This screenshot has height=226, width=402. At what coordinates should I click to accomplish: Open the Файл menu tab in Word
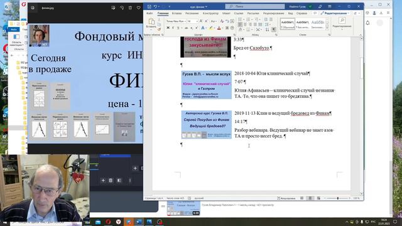tap(149, 13)
